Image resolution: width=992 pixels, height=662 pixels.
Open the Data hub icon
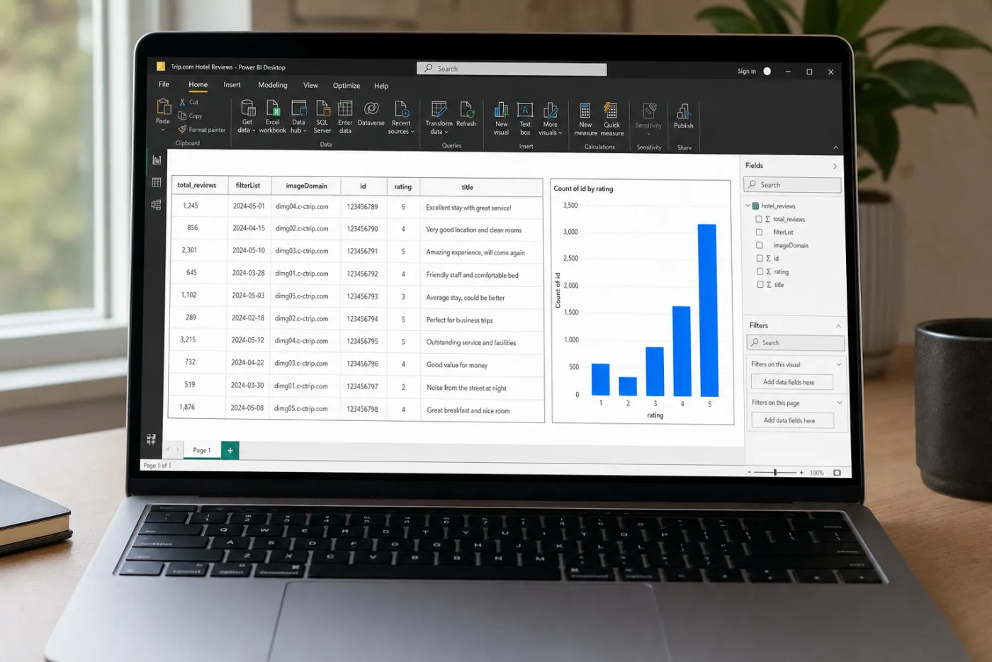click(299, 108)
